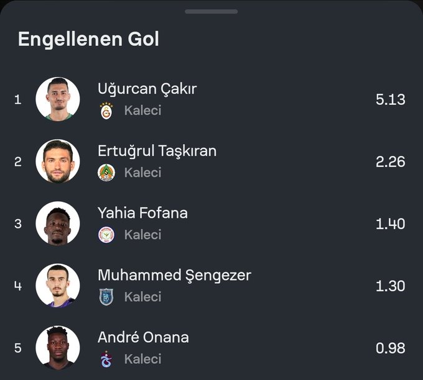
Task: Click the 2.26 prevented goals value
Action: [390, 161]
